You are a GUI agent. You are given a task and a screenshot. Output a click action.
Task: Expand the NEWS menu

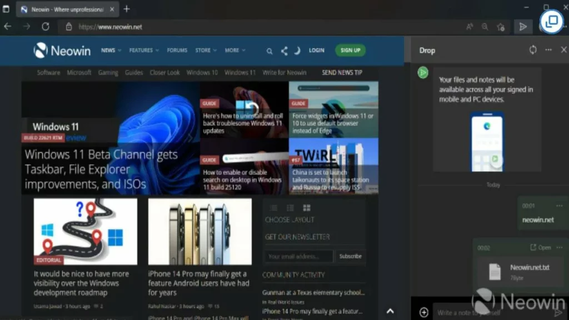(x=111, y=50)
